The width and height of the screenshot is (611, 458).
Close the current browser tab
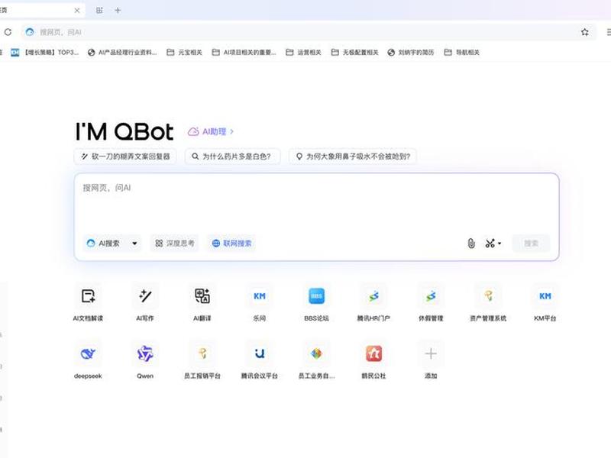point(77,11)
